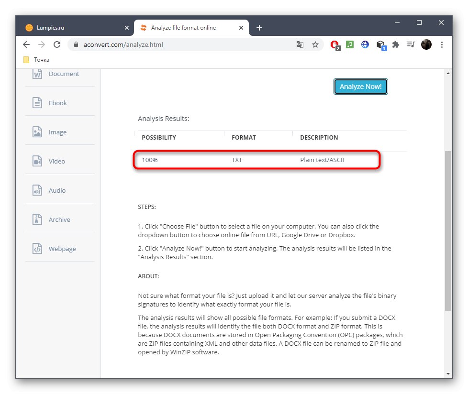Click the 100% possibility cell
The image size is (468, 394).
point(149,160)
